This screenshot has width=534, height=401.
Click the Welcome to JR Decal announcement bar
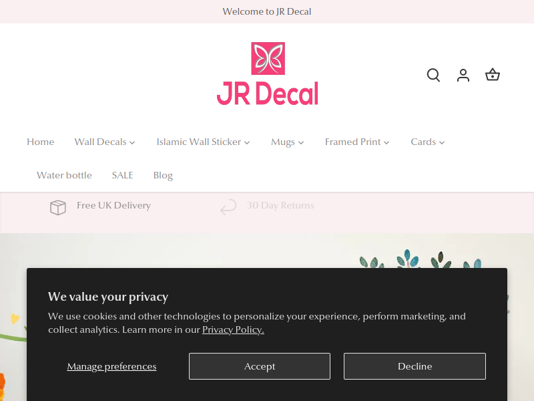267,11
